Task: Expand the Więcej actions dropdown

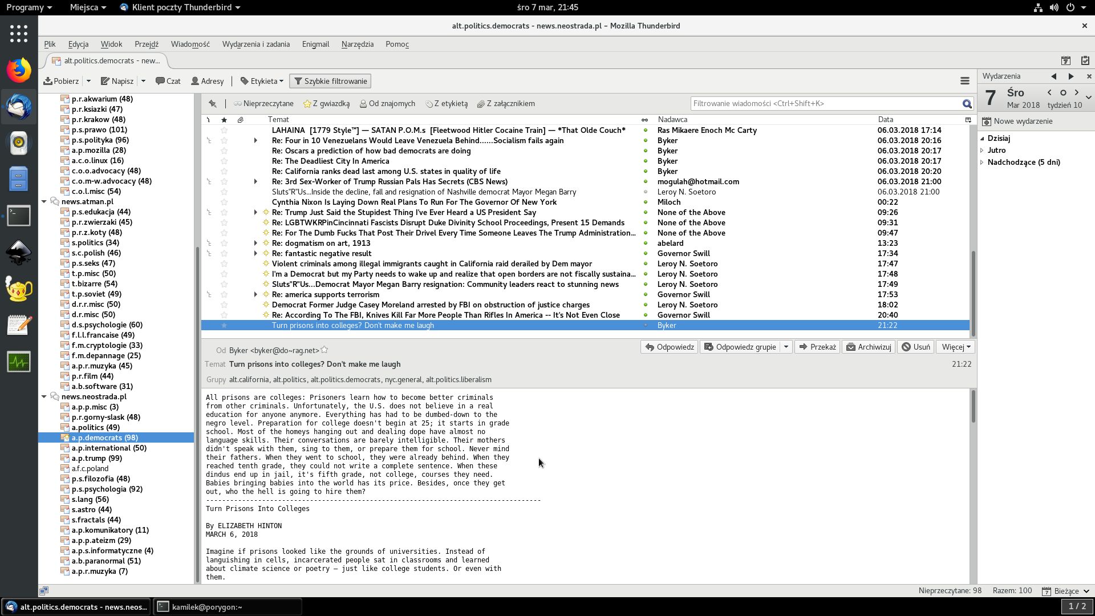Action: tap(956, 347)
